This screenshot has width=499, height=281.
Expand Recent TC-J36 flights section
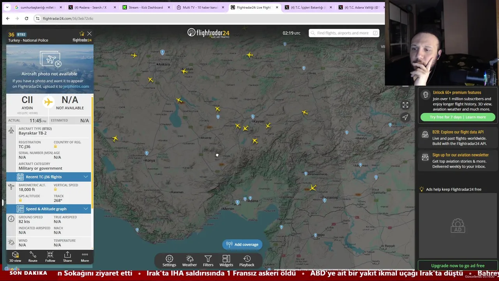click(x=49, y=177)
